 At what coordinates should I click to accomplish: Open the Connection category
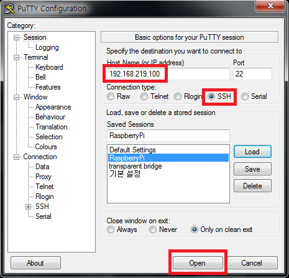pos(40,157)
